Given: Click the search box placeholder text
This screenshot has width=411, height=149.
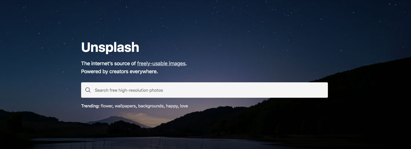Looking at the screenshot, I should pos(129,90).
